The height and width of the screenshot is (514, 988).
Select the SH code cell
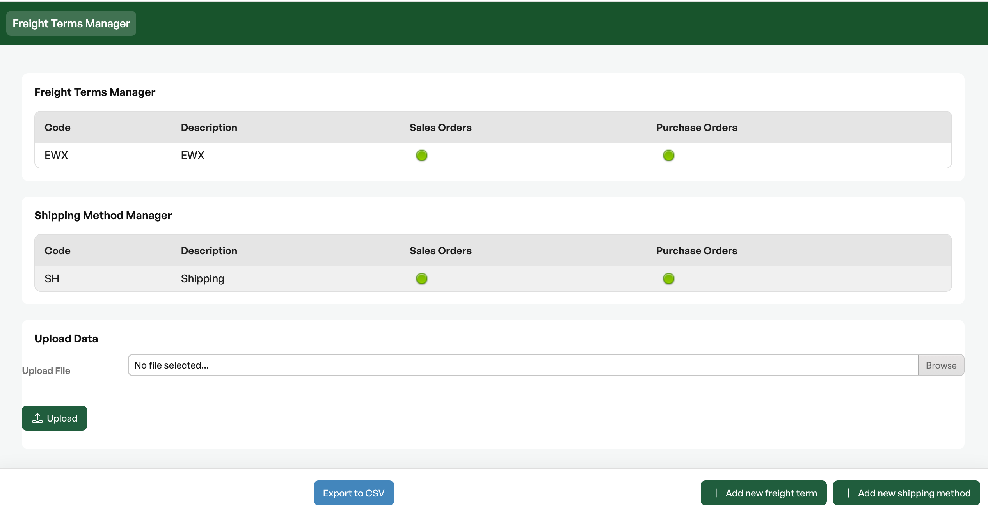pyautogui.click(x=52, y=278)
